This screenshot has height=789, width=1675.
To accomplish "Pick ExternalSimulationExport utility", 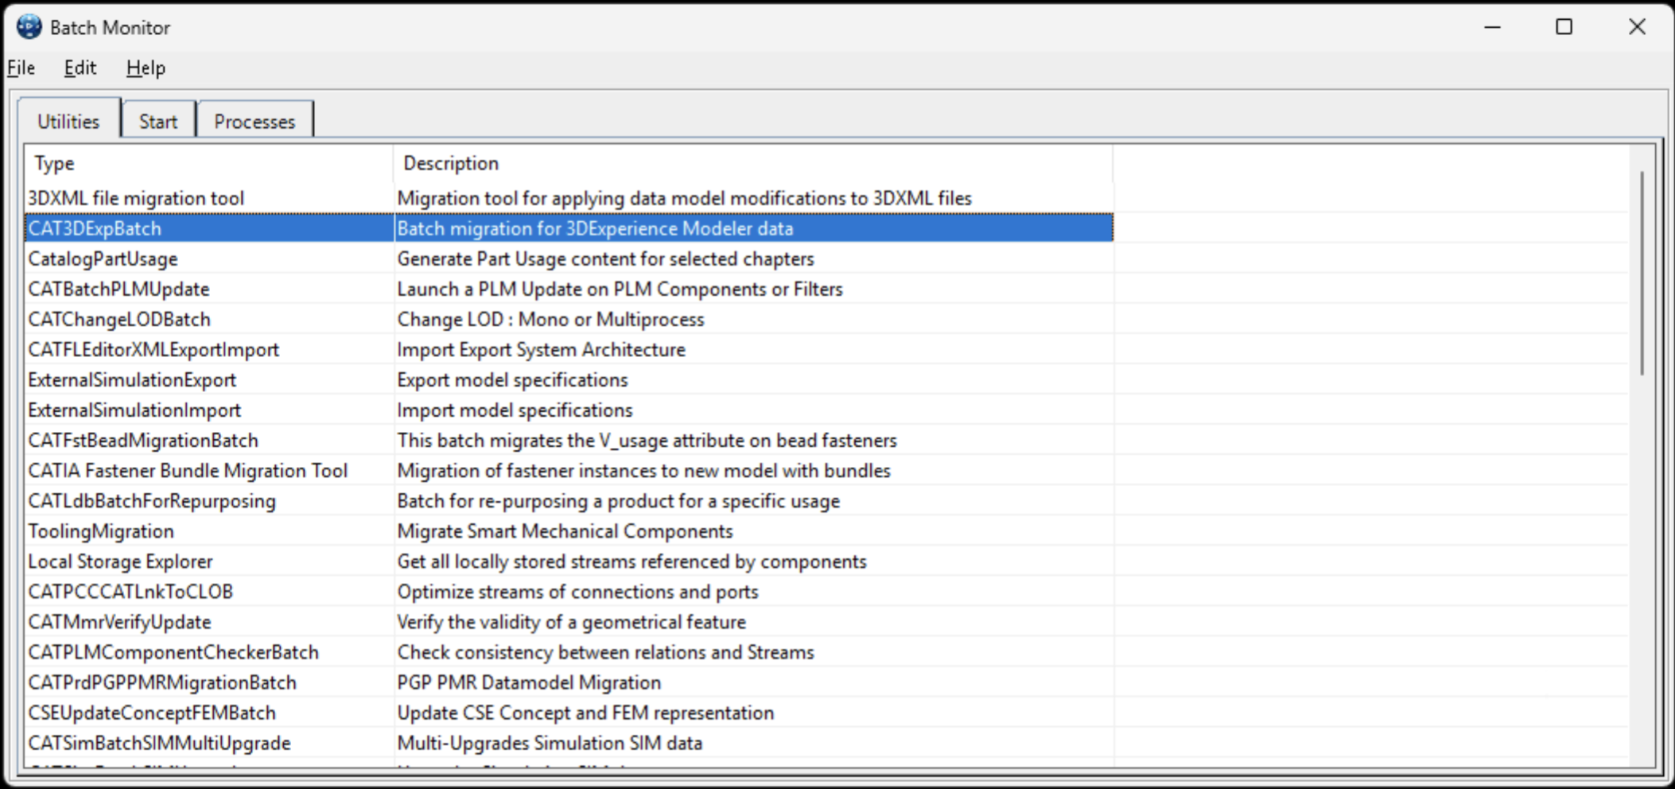I will tap(132, 380).
